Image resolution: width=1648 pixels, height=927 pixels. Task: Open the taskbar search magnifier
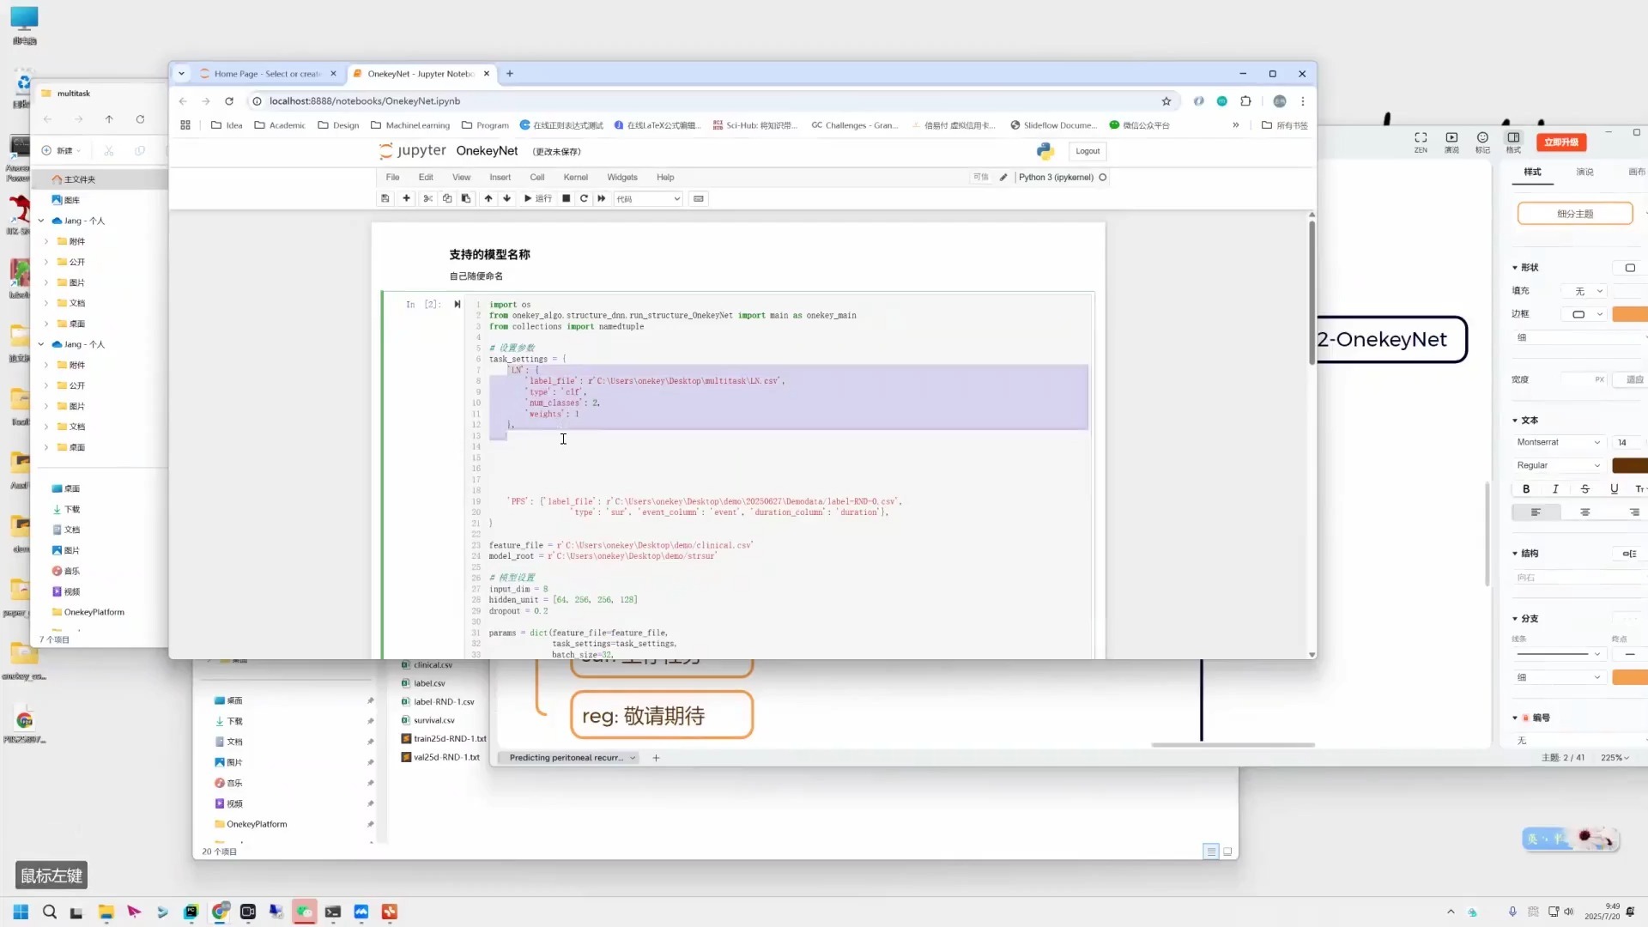pyautogui.click(x=50, y=912)
